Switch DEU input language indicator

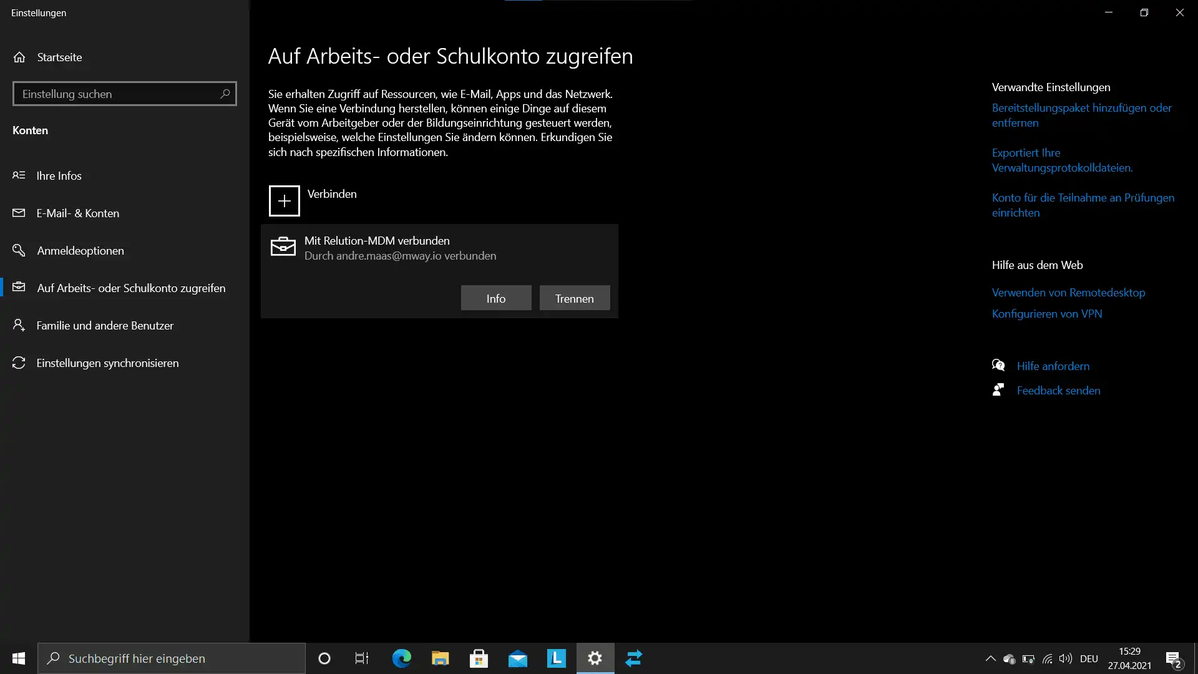click(1089, 658)
